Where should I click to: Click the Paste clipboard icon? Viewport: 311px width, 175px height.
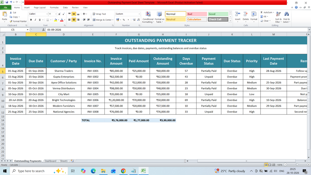[5, 14]
